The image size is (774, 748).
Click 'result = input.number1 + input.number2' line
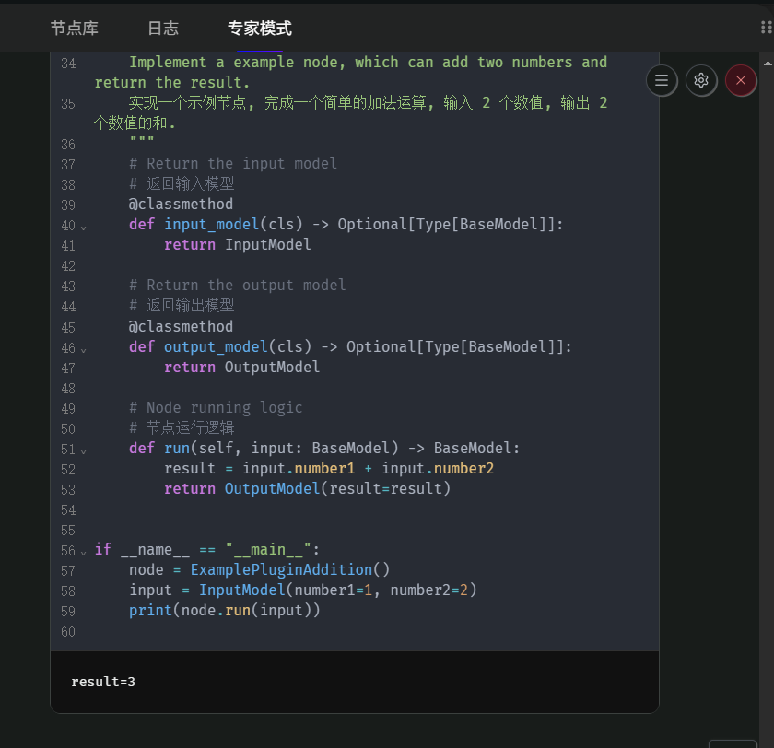[329, 468]
